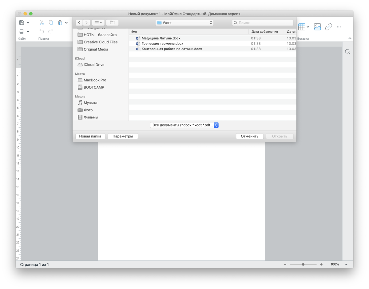Screen dimensions: 369x289
Task: Open the Все документы file type dropdown
Action: 184,125
